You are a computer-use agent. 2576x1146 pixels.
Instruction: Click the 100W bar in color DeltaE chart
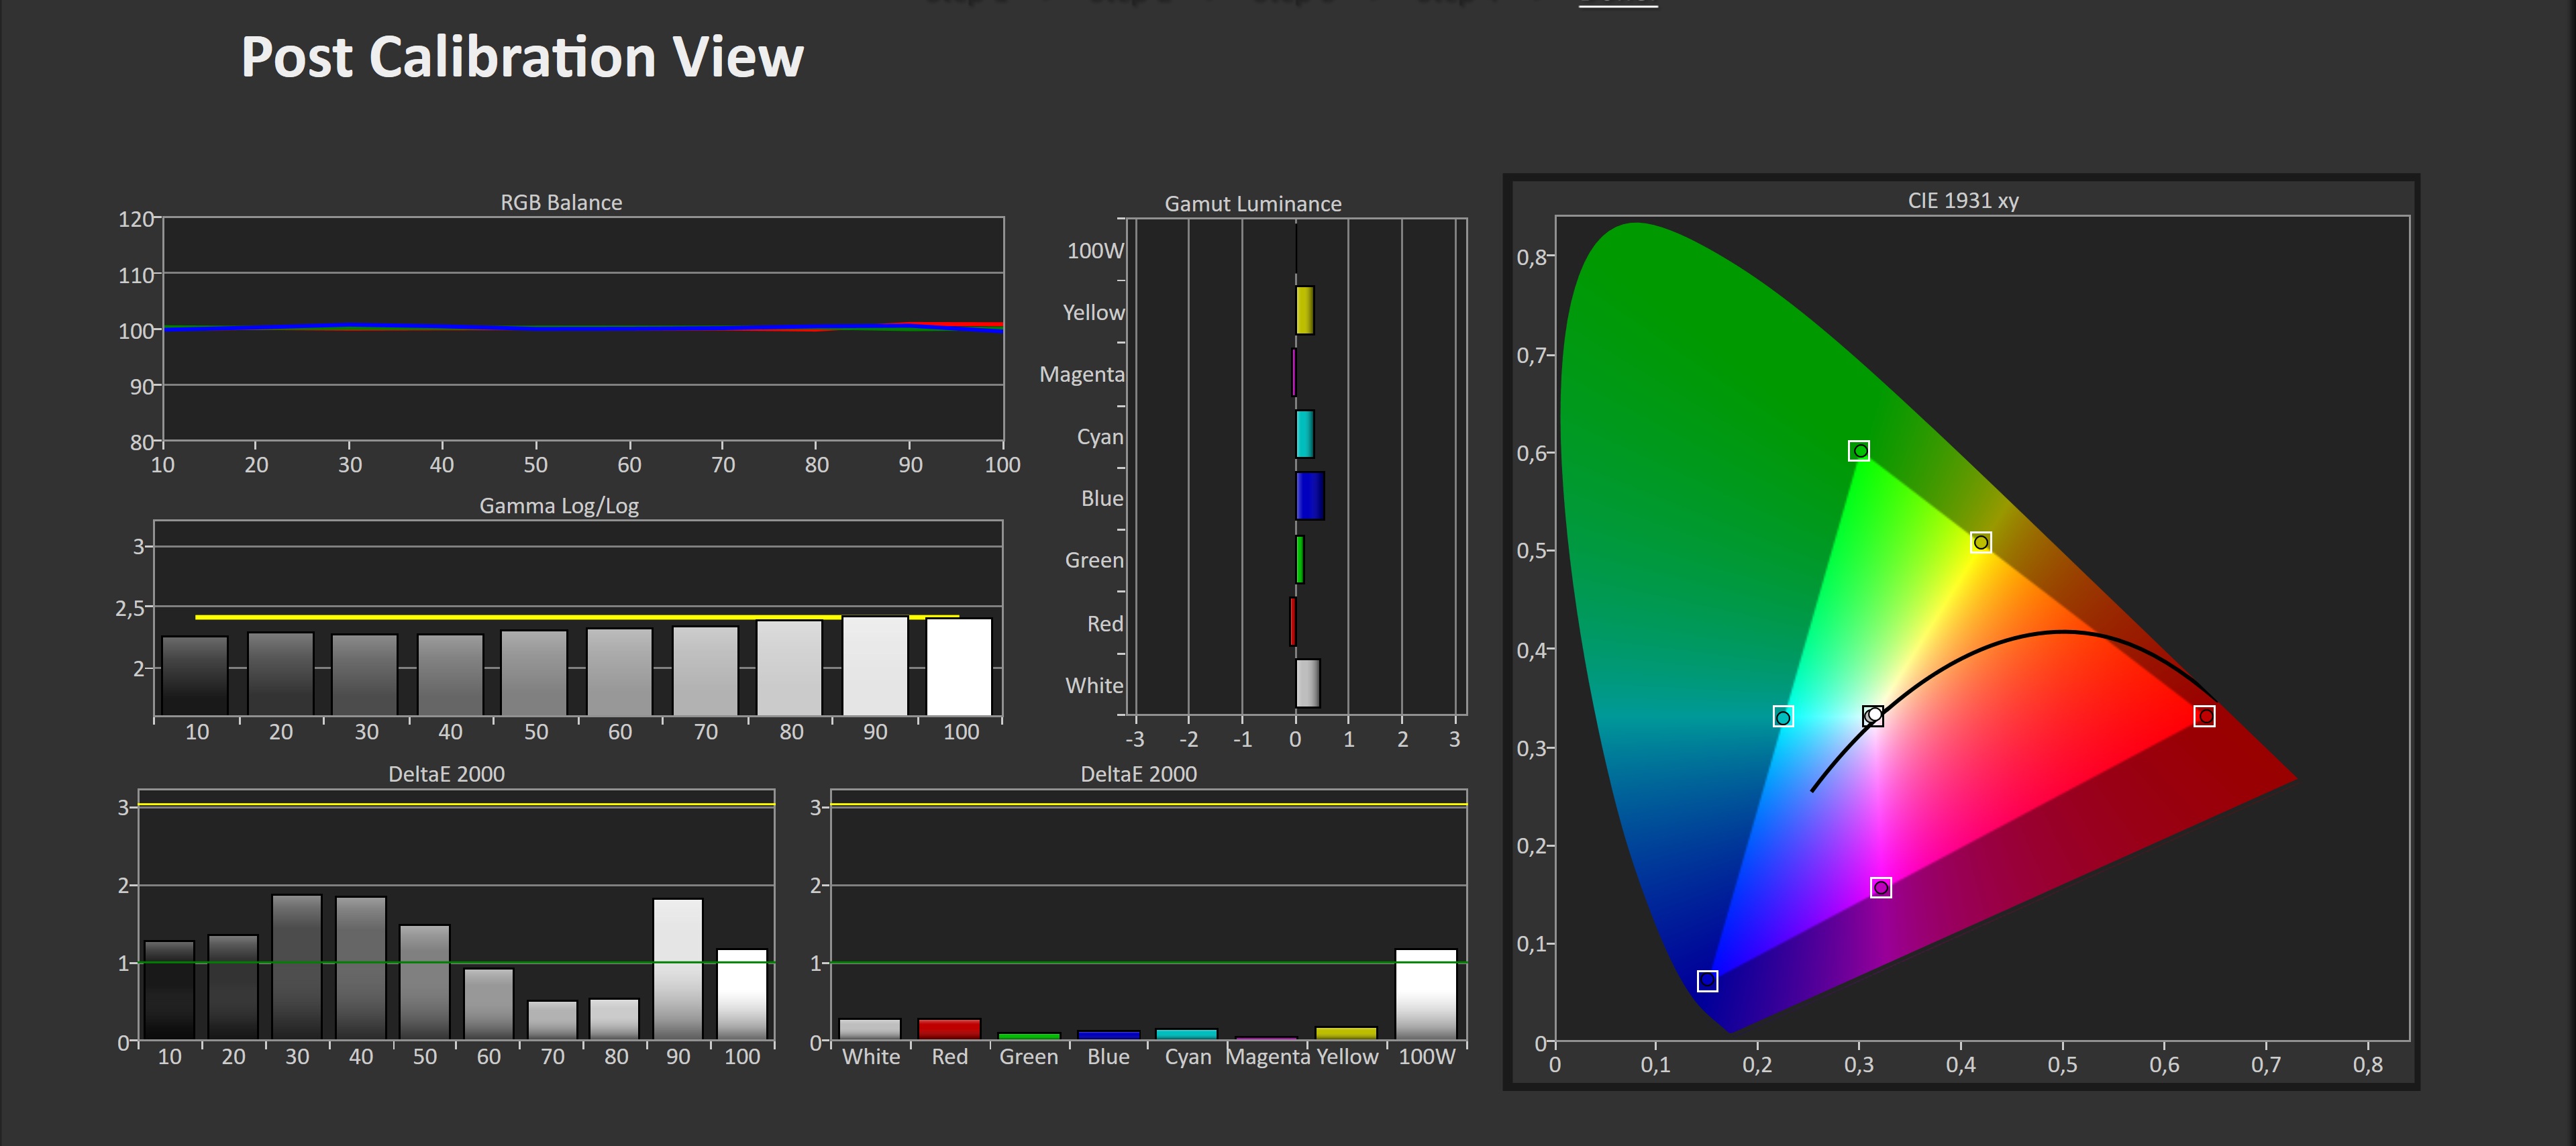[x=1426, y=994]
